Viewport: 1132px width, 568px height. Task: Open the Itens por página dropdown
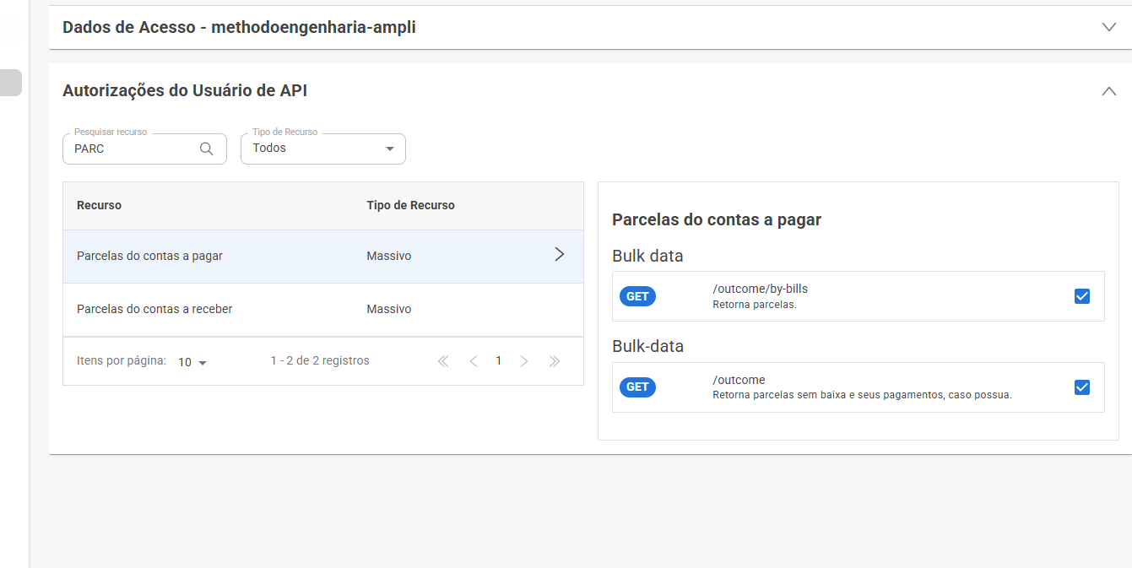tap(192, 362)
